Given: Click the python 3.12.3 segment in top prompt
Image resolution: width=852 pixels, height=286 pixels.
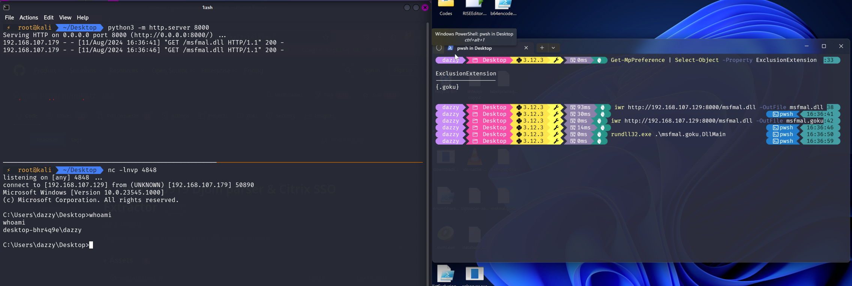Looking at the screenshot, I should tap(530, 60).
